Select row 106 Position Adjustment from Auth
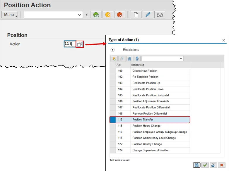This screenshot has width=229, height=171. point(150,101)
